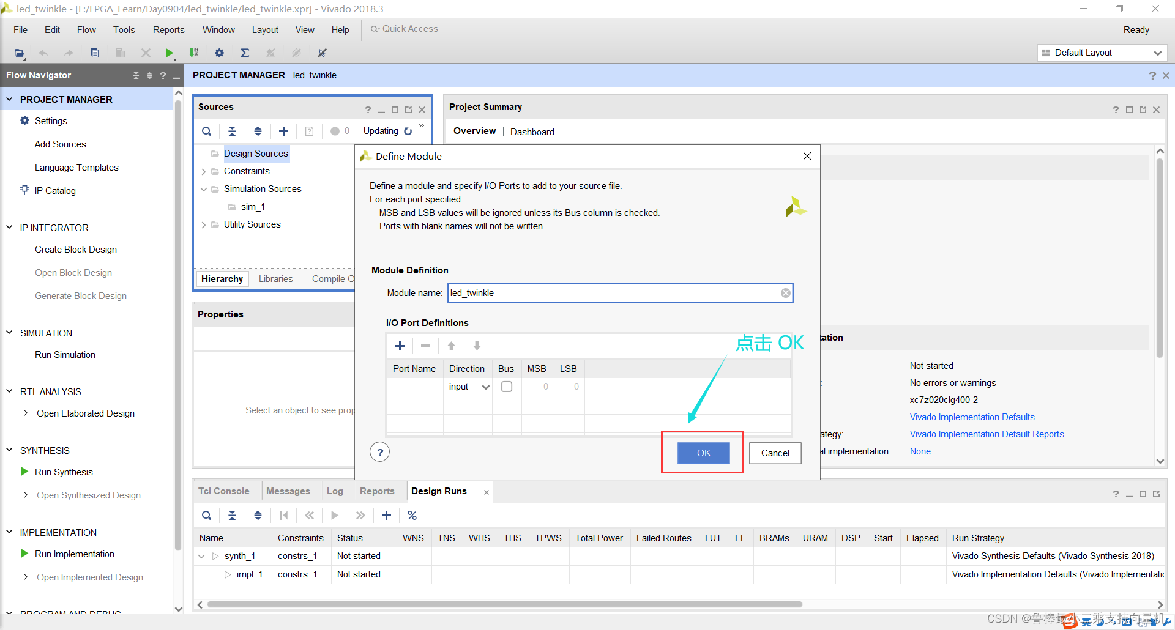The image size is (1175, 630).
Task: Click Run Implementation in Flow Navigator
Action: click(75, 554)
